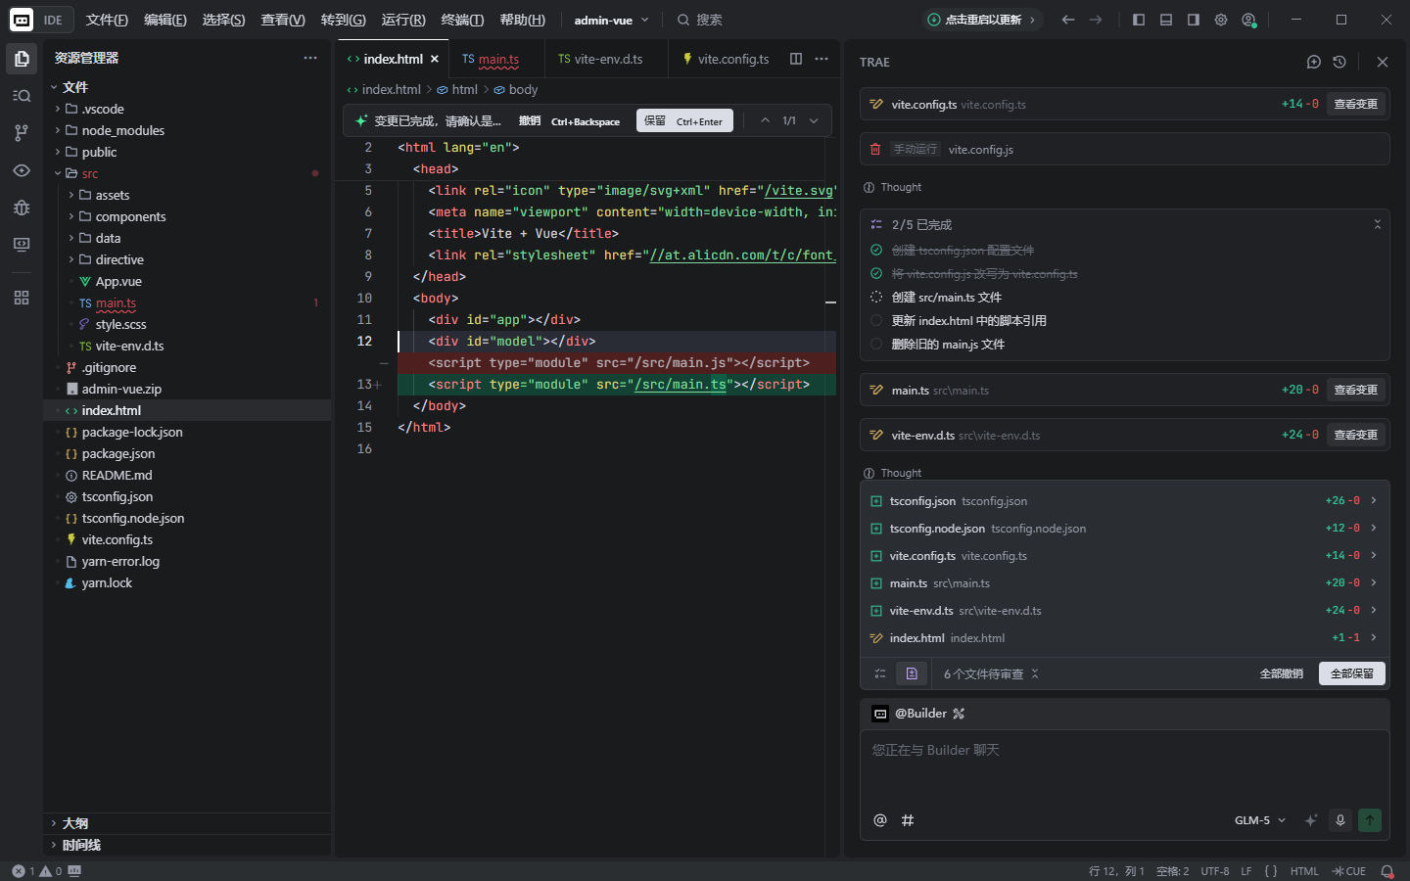1410x881 pixels.
Task: Toggle the primary sidebar layout icon
Action: coord(1139,20)
